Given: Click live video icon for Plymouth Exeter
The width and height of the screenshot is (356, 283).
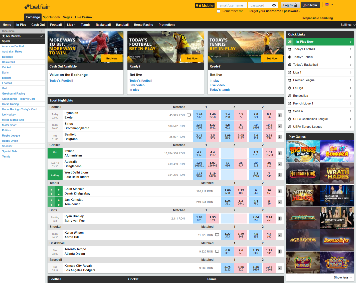Looking at the screenshot, I should (x=189, y=115).
